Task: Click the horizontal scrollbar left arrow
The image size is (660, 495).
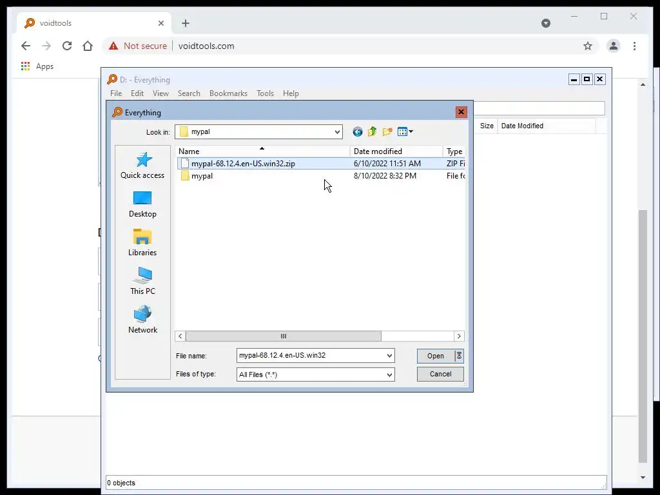Action: [180, 336]
